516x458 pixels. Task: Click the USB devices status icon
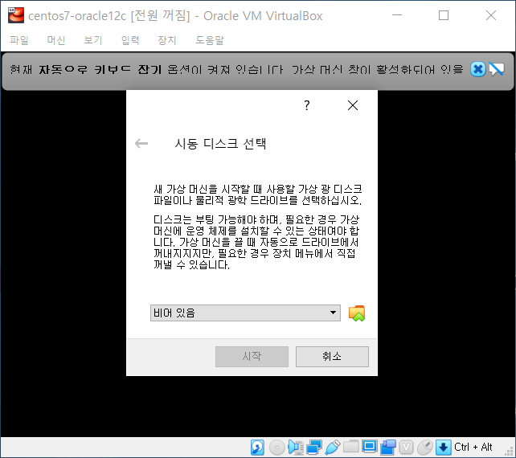(x=333, y=447)
